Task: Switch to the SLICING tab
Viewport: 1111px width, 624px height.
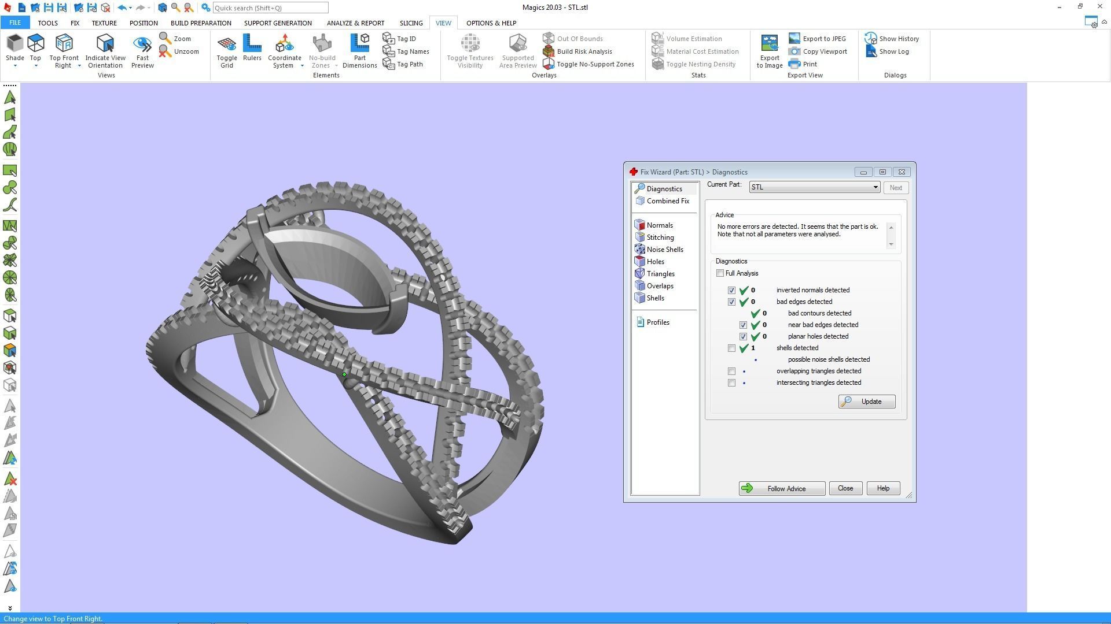Action: click(x=411, y=23)
